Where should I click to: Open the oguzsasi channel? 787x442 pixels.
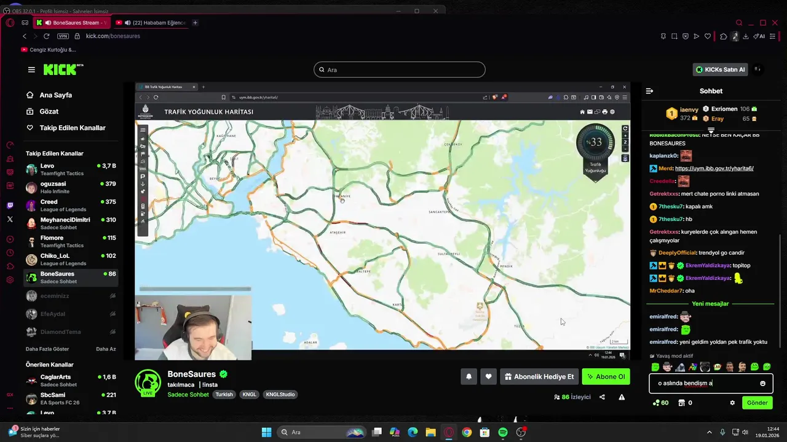[71, 187]
